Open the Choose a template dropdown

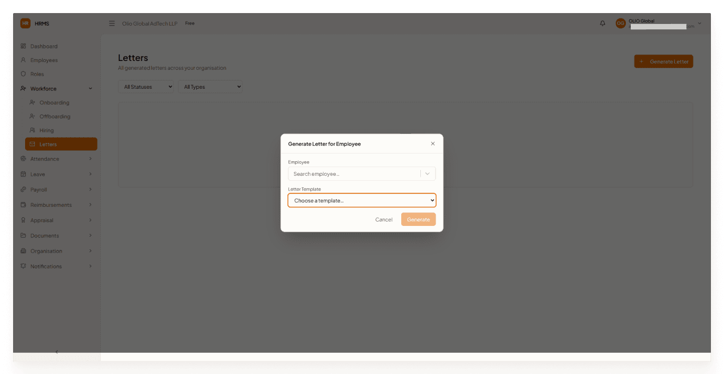pyautogui.click(x=362, y=200)
